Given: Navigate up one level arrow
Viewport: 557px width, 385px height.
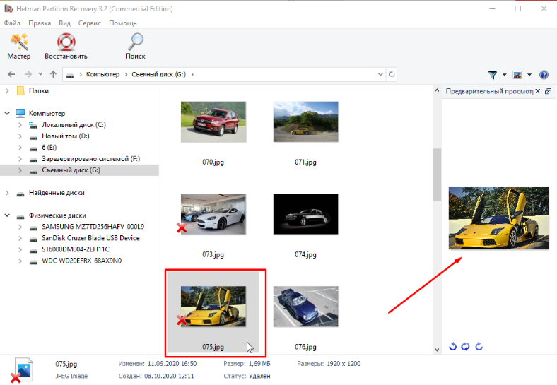Looking at the screenshot, I should pos(53,74).
